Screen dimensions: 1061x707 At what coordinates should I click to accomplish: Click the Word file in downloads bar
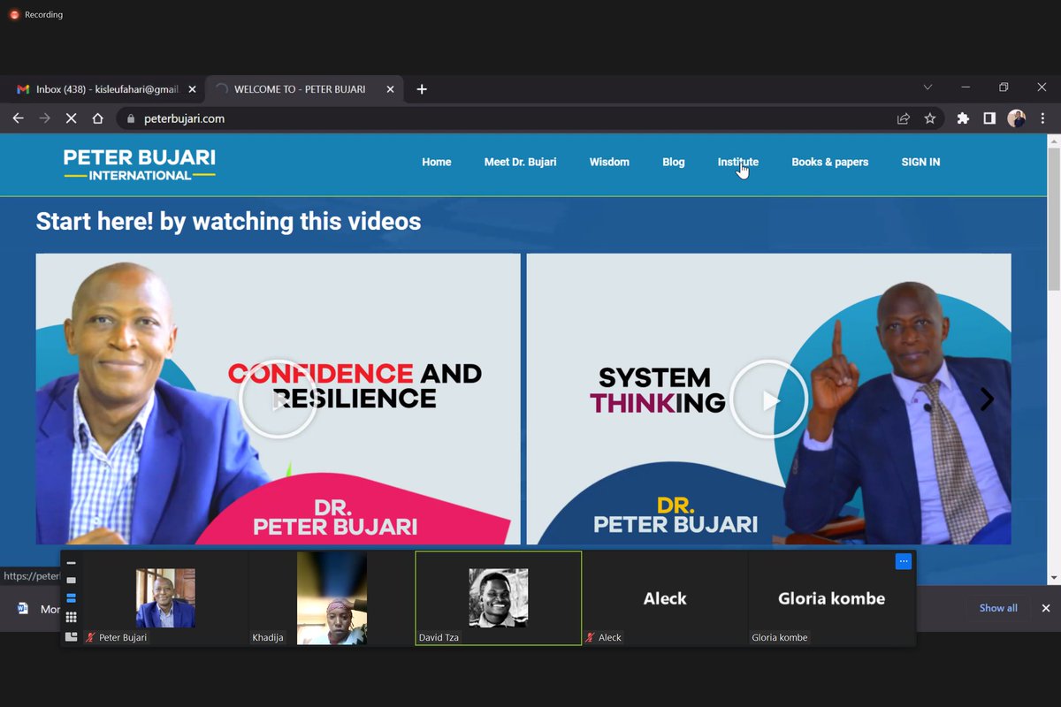(40, 609)
